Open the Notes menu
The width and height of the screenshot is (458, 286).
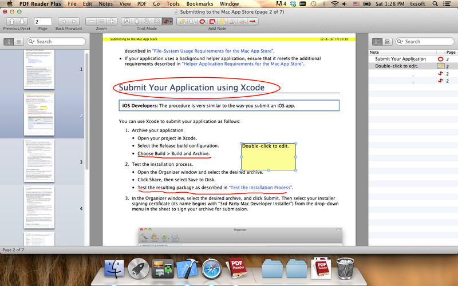pyautogui.click(x=105, y=4)
